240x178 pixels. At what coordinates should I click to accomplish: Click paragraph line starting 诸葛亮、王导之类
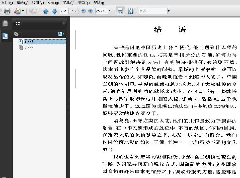(x=175, y=121)
